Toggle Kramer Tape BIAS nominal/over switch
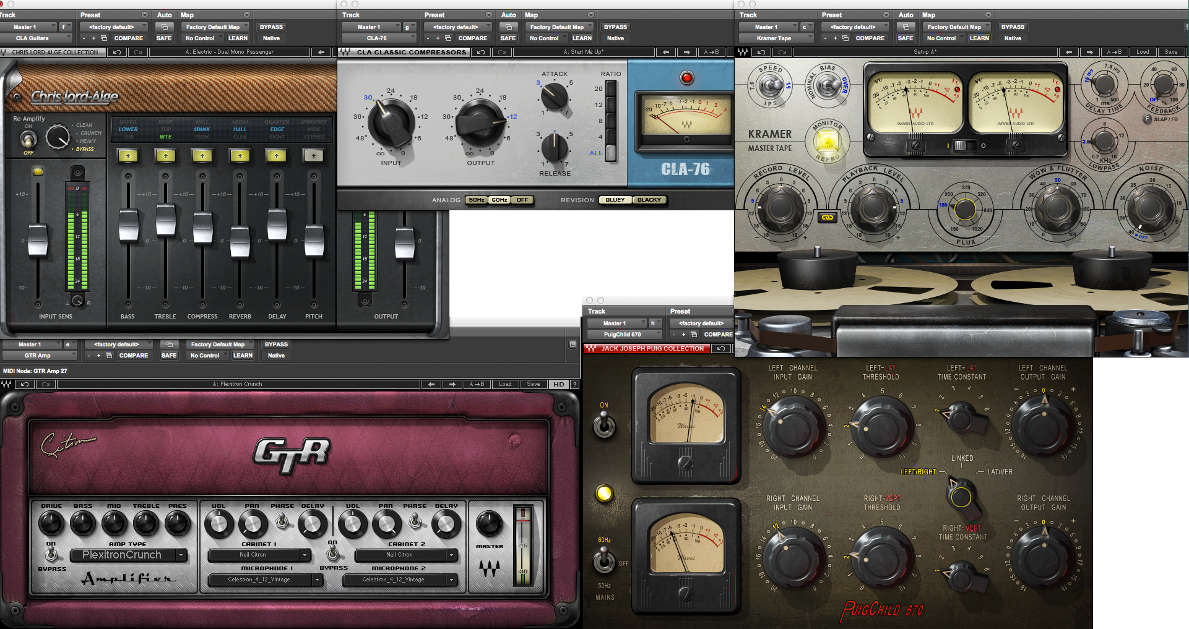The width and height of the screenshot is (1189, 629). point(827,85)
